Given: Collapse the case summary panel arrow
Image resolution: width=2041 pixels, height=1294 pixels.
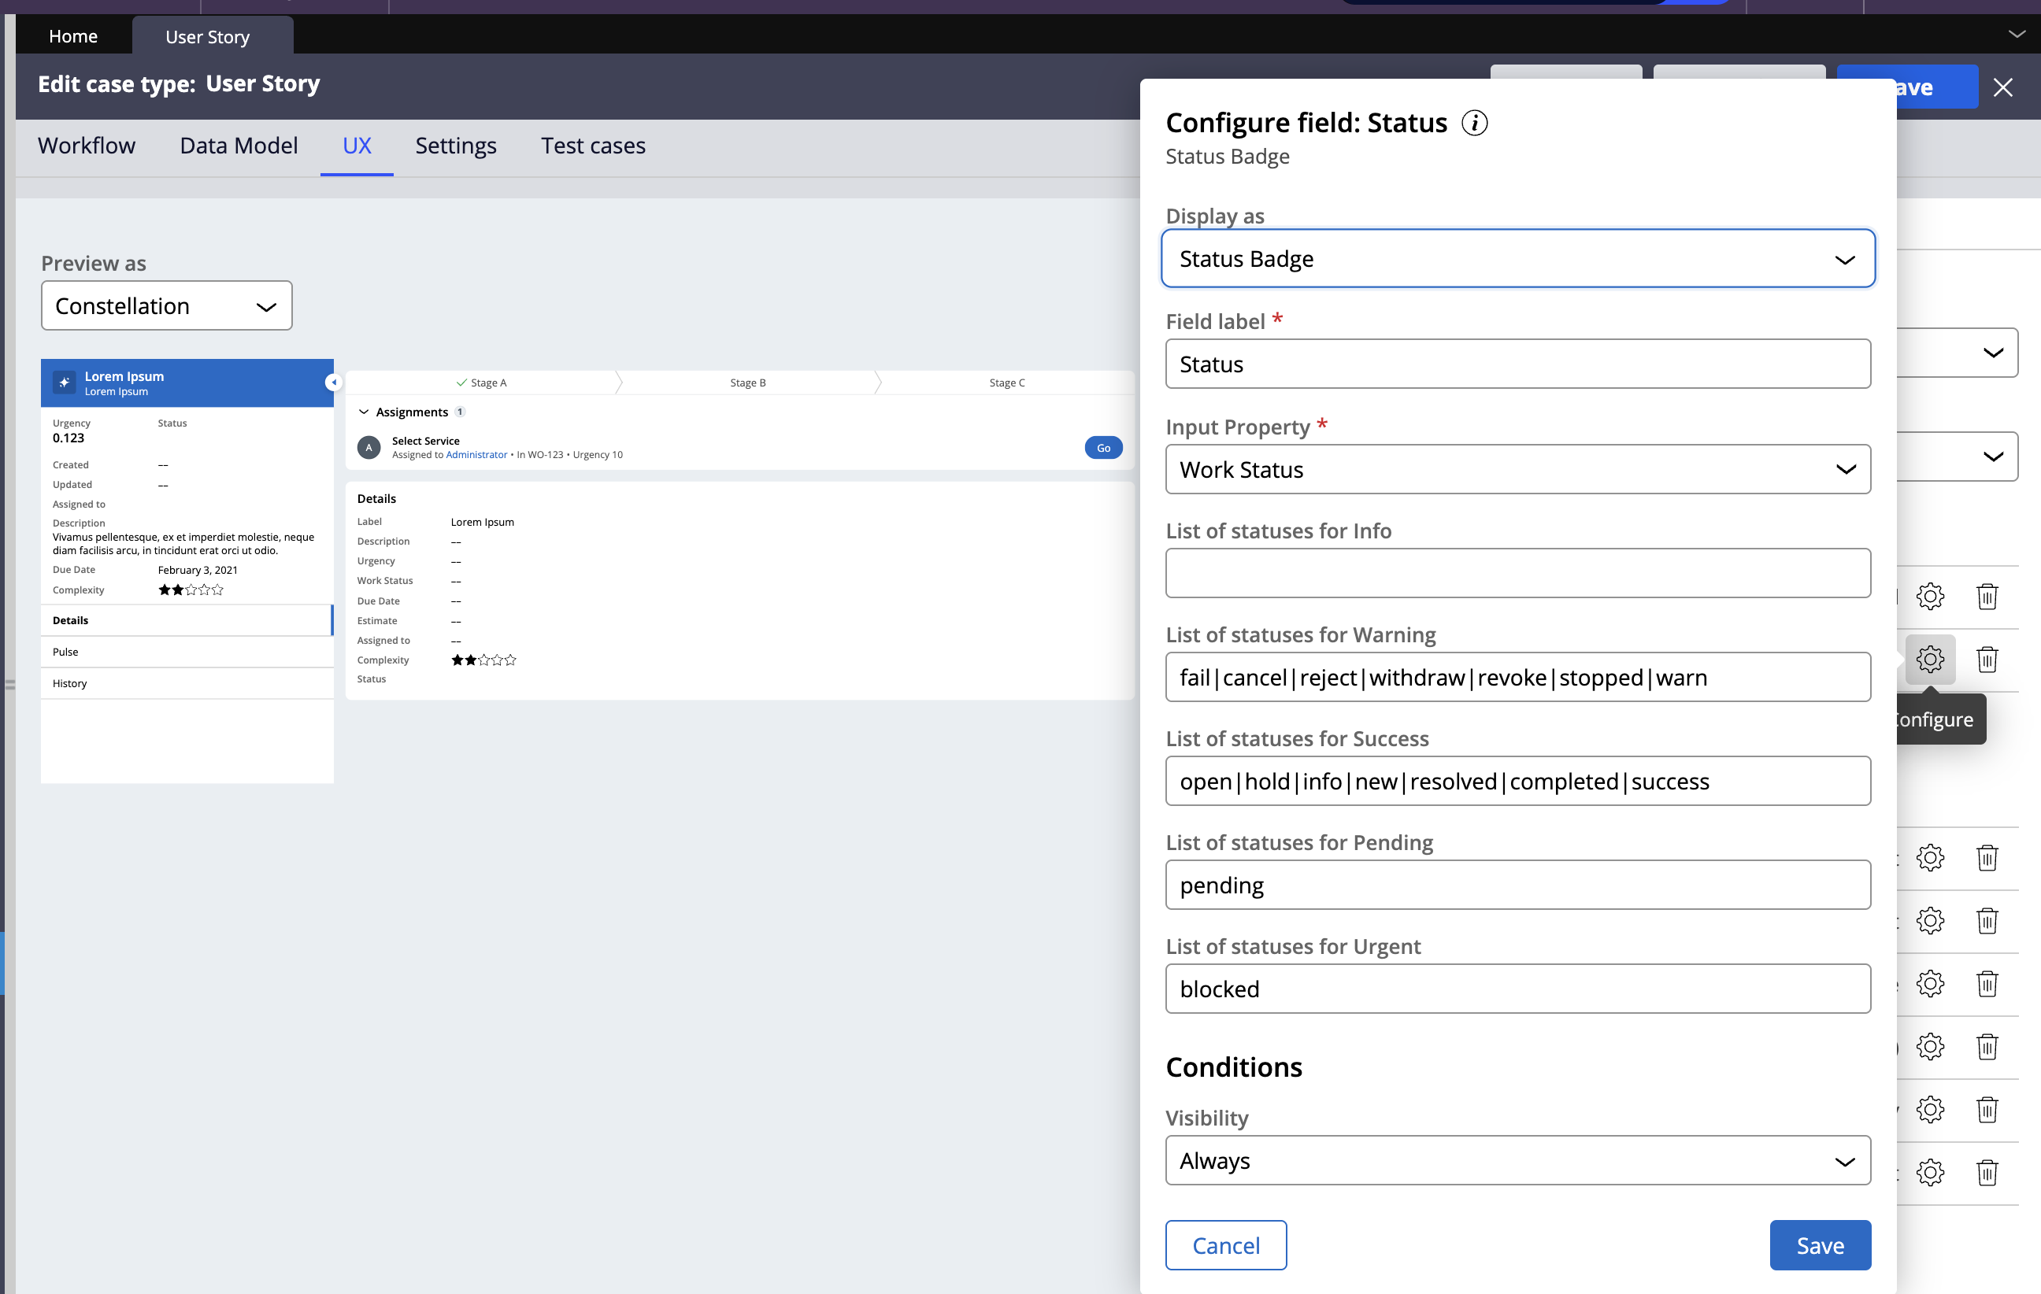Looking at the screenshot, I should pyautogui.click(x=334, y=383).
